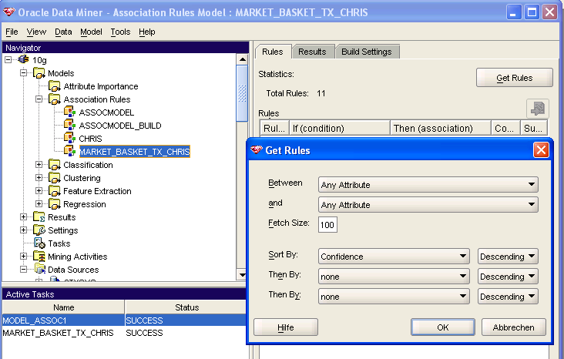Click Navigator scrollbar down arrow
Image resolution: width=564 pixels, height=359 pixels.
point(242,275)
